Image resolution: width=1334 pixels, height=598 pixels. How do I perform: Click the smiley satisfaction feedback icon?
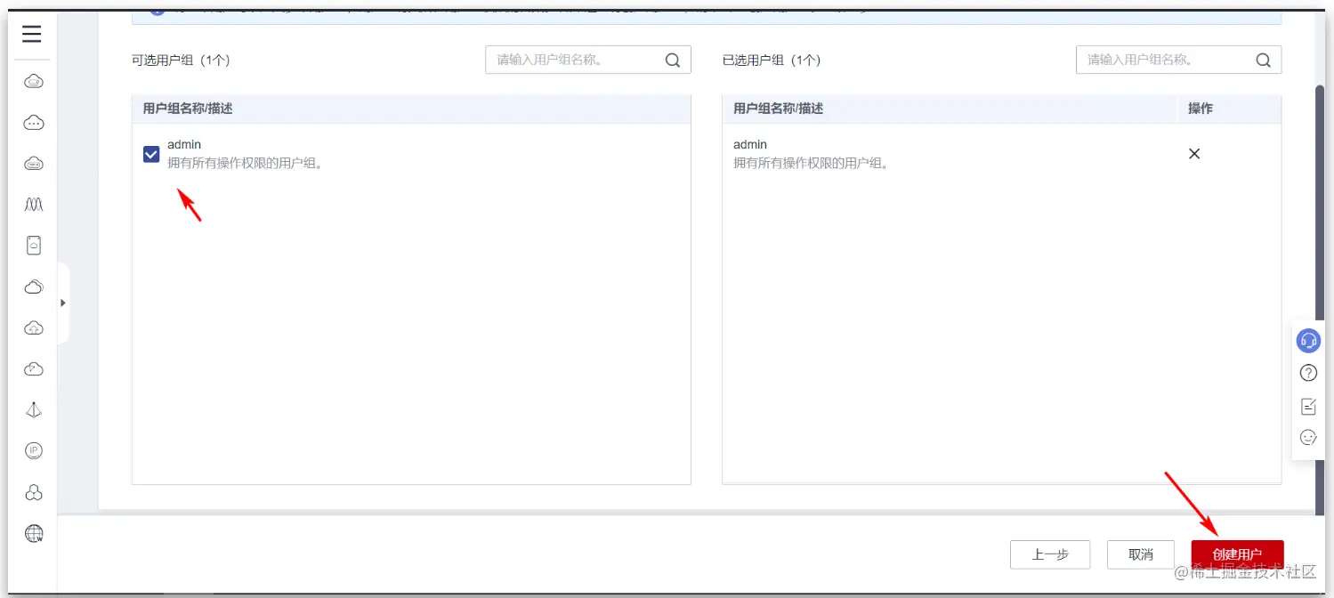pyautogui.click(x=1307, y=437)
